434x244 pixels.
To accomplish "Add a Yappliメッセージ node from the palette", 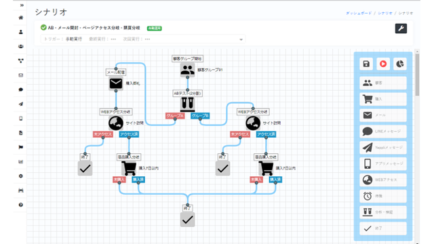I will click(383, 148).
